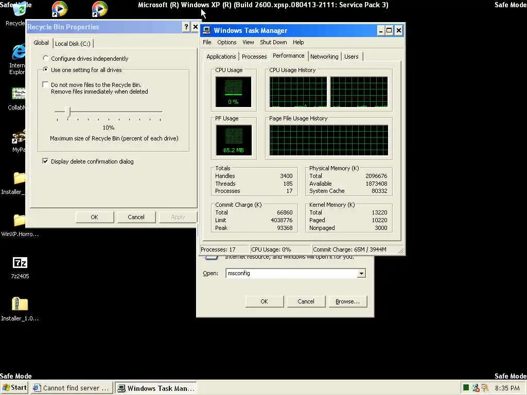
Task: Click the 8:35 PM taskbar clock
Action: tap(507, 388)
